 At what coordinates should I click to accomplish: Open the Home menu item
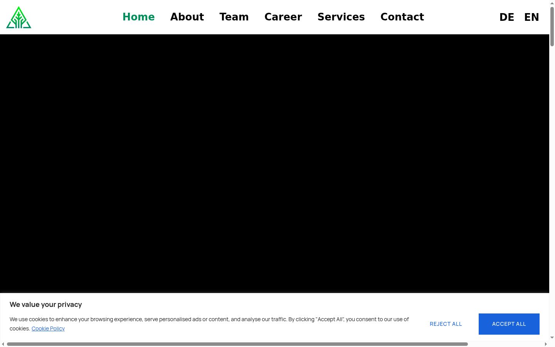coord(138,17)
